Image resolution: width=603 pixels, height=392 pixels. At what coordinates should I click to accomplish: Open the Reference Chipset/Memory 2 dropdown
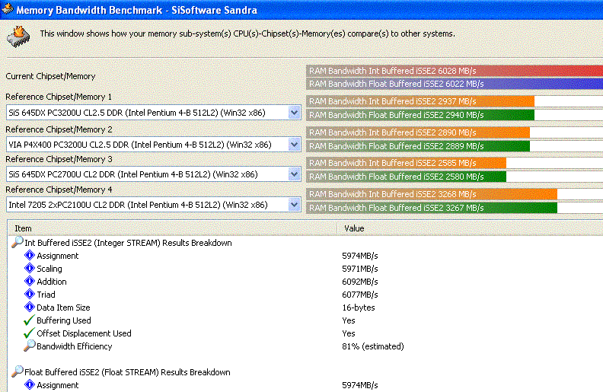(295, 144)
